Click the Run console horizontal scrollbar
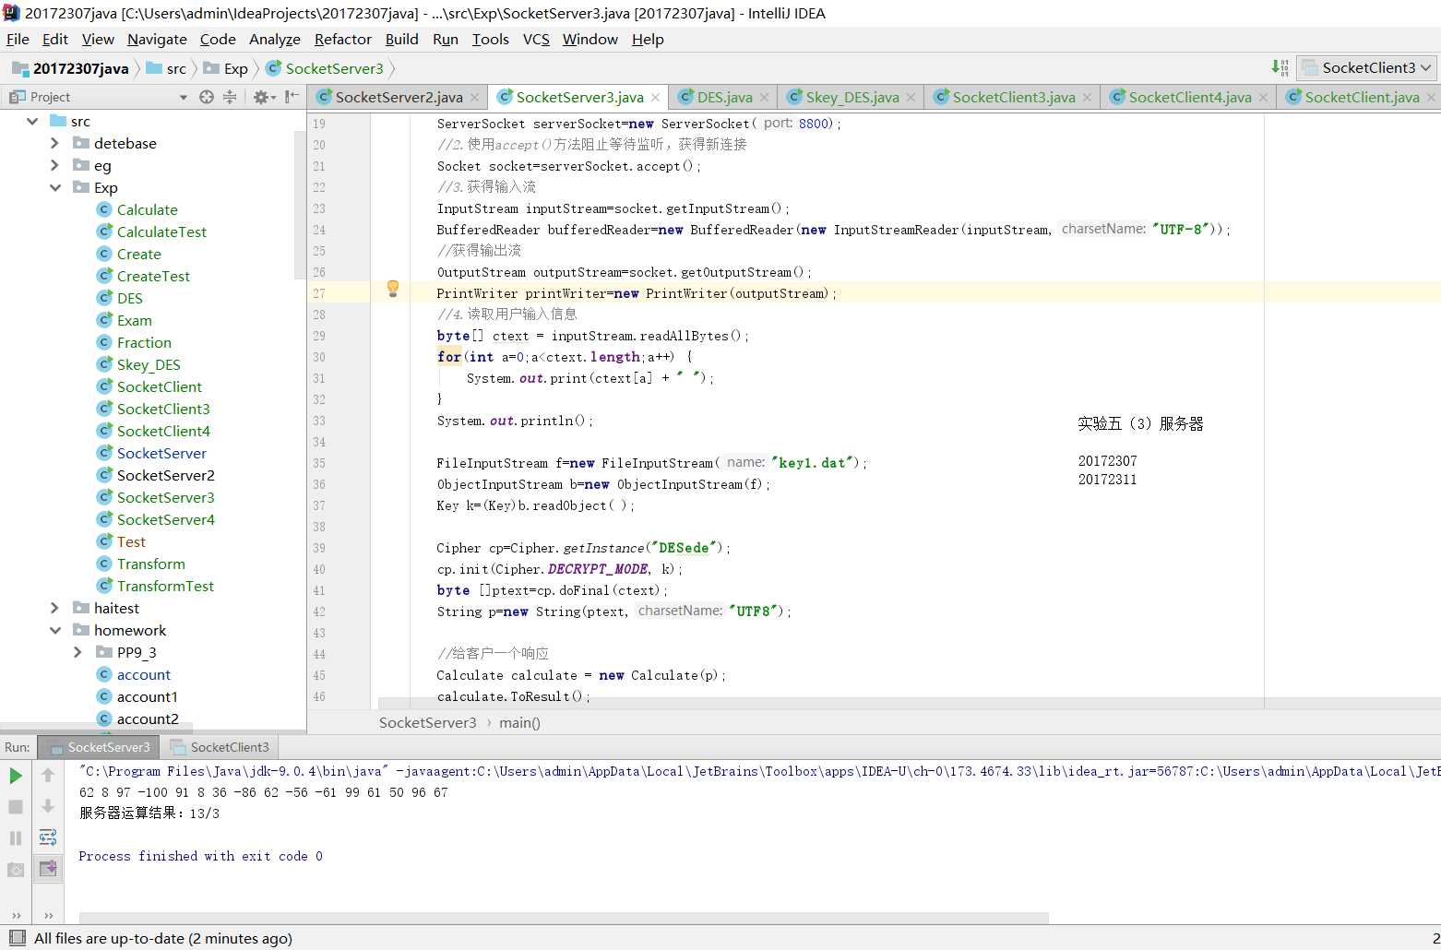The height and width of the screenshot is (950, 1441). pyautogui.click(x=564, y=918)
